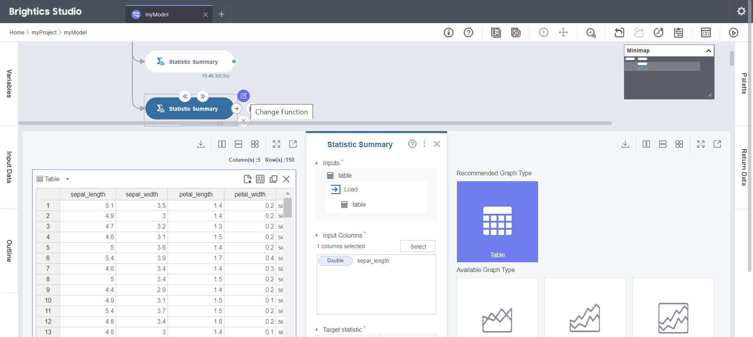This screenshot has height=337, width=753.
Task: Collapse the Inputs section
Action: tap(316, 163)
